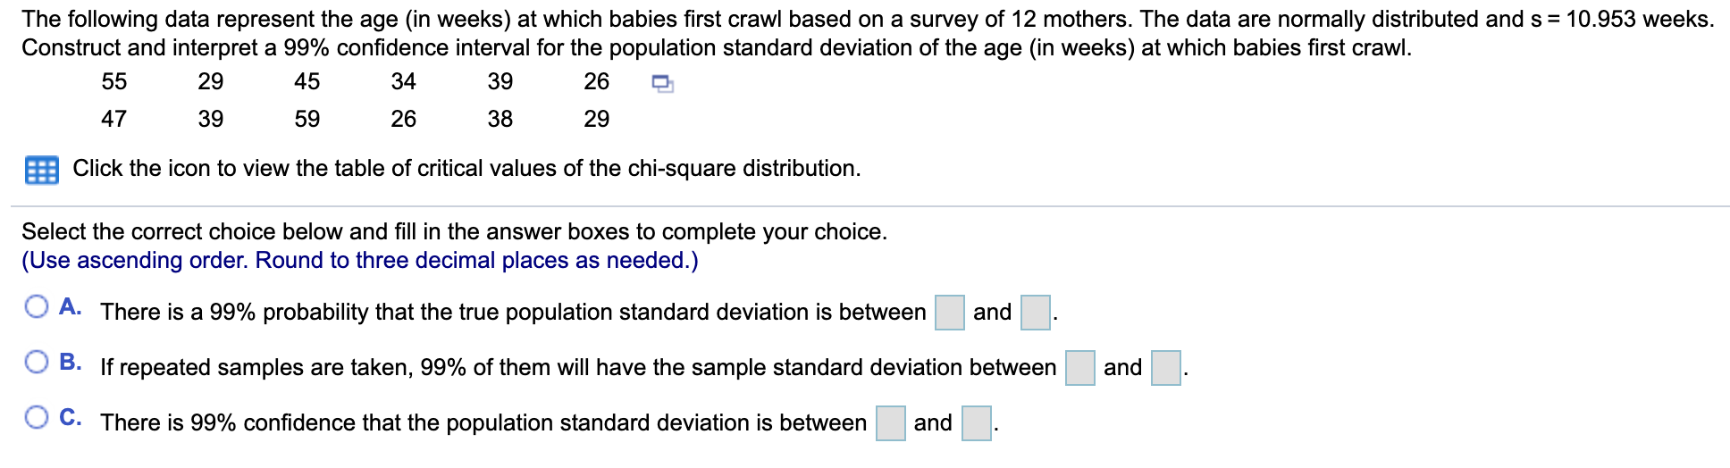
Task: Click the copy data icon beside 26
Action: (662, 84)
